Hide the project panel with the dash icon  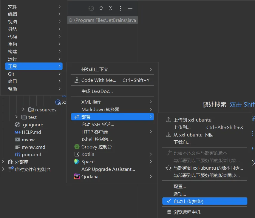coord(130,8)
